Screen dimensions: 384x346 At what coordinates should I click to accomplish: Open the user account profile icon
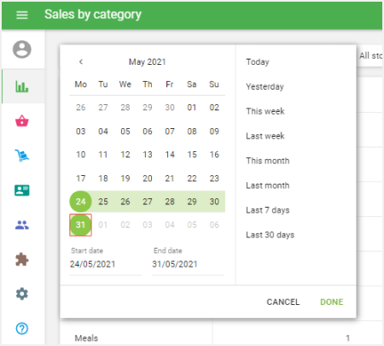point(22,50)
